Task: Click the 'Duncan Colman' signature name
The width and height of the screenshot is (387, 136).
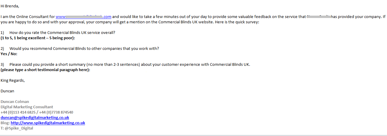Action: (15, 101)
